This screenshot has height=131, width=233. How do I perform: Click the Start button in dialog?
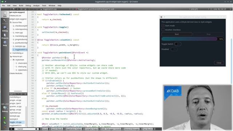coord(177,34)
